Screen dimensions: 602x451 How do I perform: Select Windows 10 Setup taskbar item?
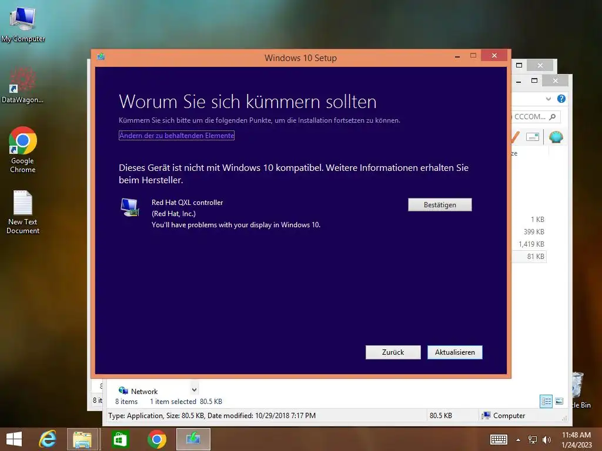point(193,439)
